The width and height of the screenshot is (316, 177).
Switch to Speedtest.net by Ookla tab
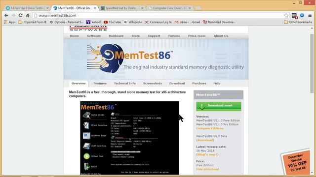point(120,8)
